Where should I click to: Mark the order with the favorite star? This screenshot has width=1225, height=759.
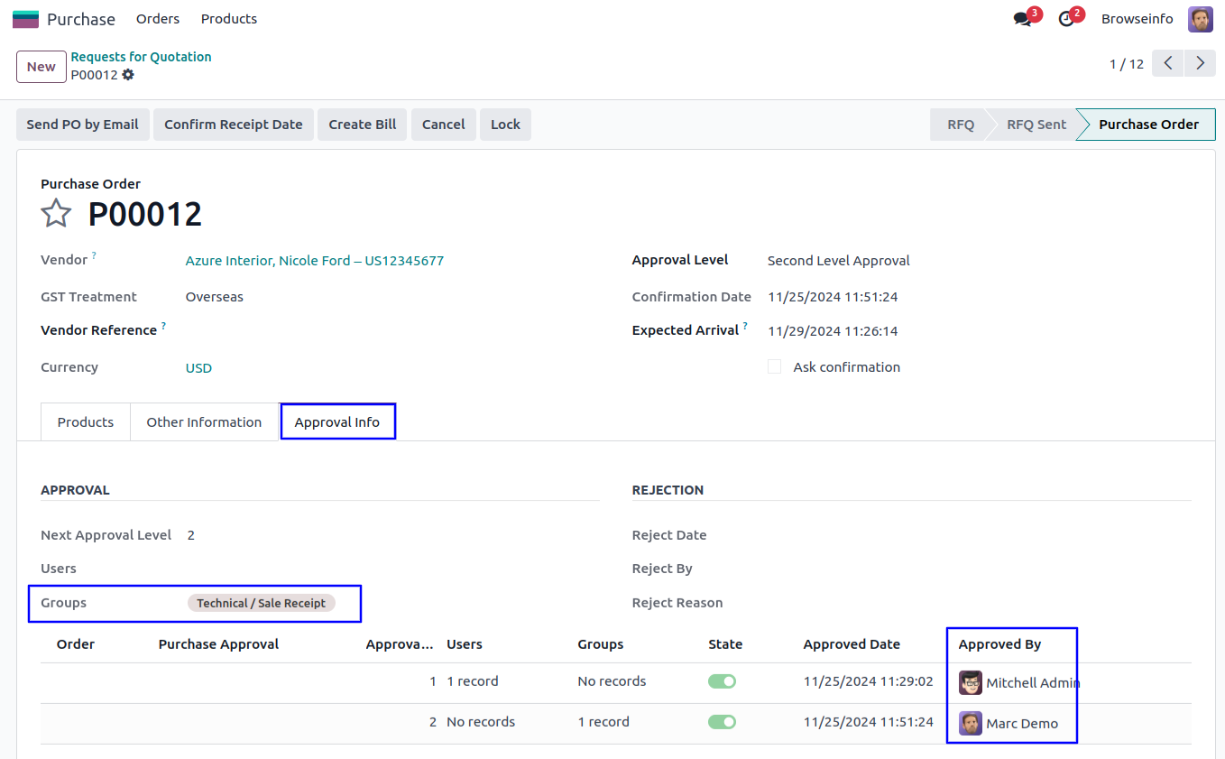pyautogui.click(x=56, y=214)
